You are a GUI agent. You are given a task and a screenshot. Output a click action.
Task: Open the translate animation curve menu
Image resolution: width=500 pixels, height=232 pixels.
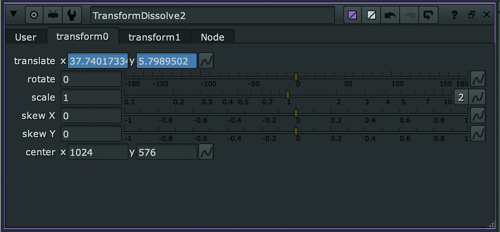[206, 60]
